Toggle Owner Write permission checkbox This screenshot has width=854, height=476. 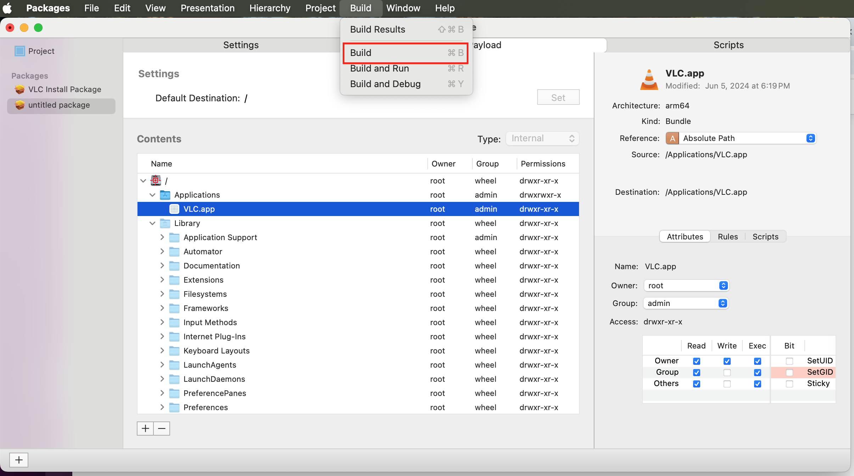click(x=727, y=361)
